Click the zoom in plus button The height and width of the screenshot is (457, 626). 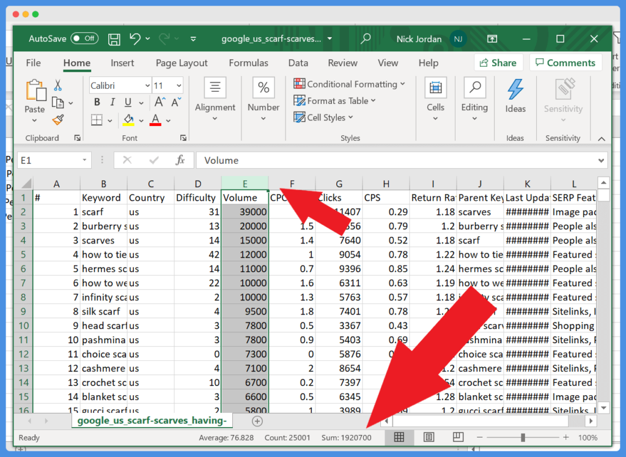[565, 437]
